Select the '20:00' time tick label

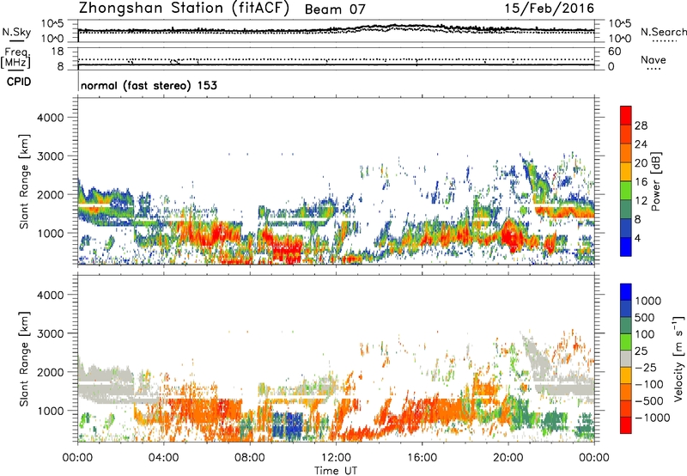point(508,458)
